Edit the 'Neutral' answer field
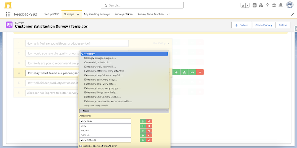Screen dimensions: 297x148 [105, 130]
